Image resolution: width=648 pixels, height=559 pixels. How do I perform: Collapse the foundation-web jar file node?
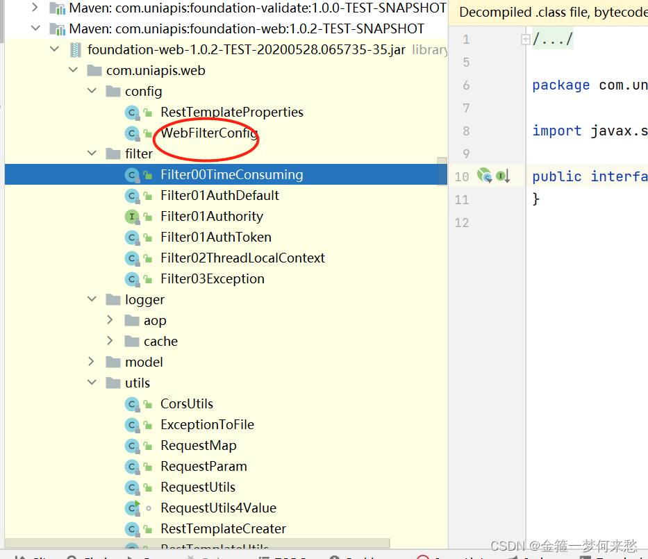(54, 49)
